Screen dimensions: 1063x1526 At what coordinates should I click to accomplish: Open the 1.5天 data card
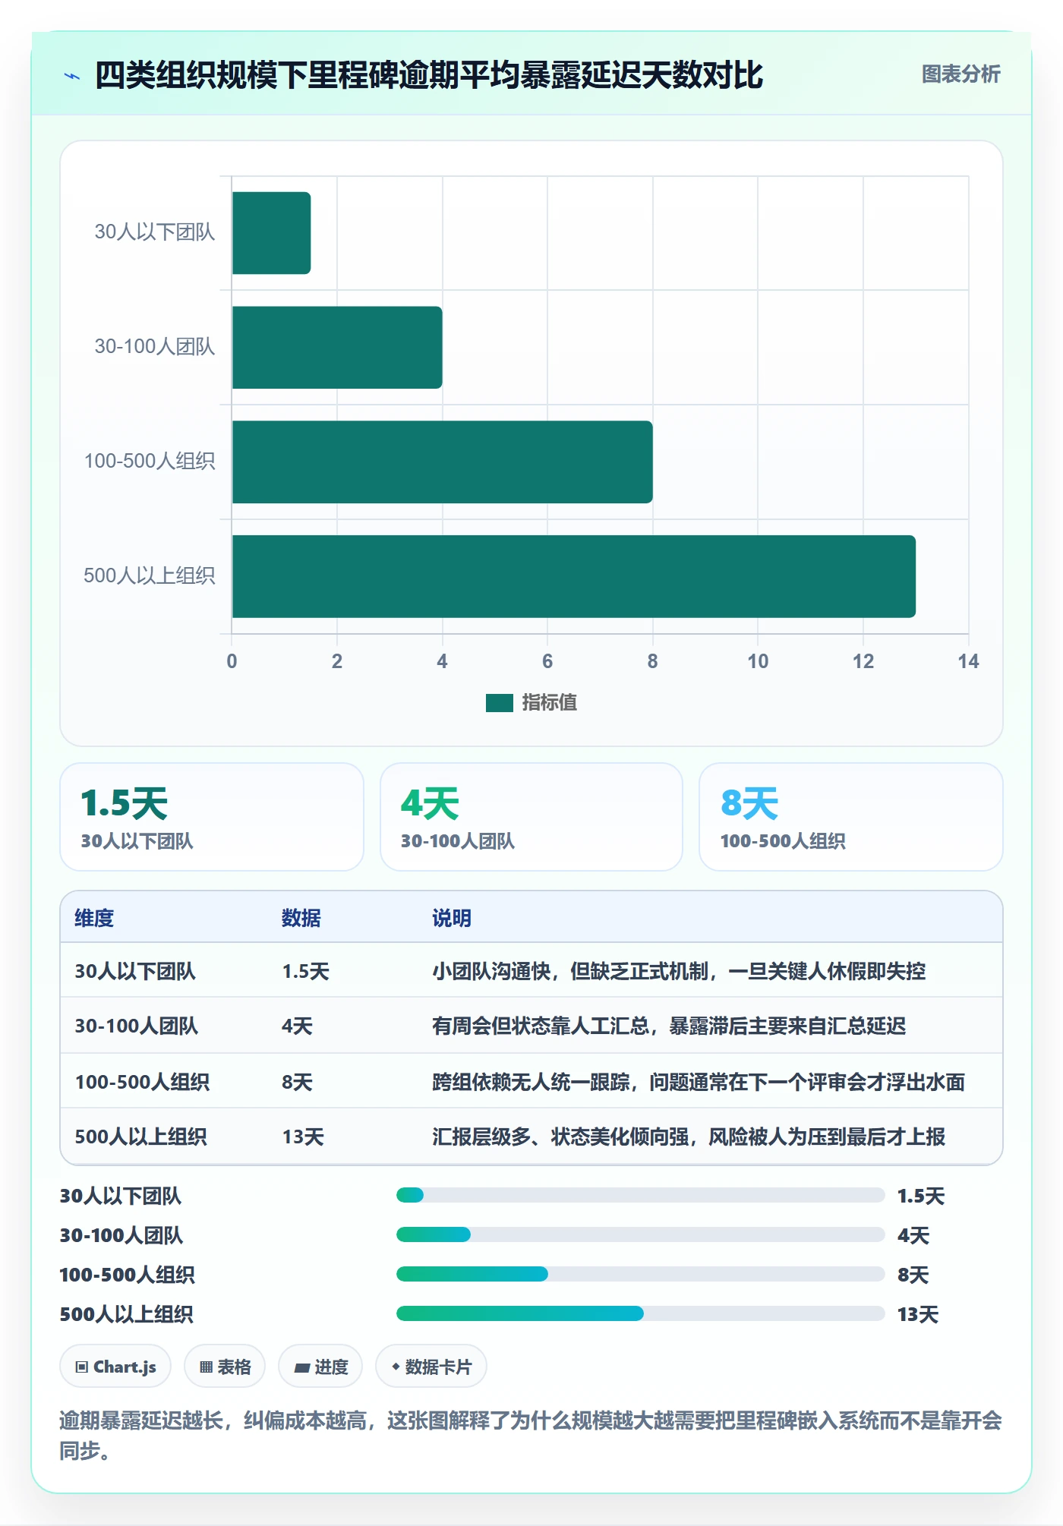(x=212, y=817)
